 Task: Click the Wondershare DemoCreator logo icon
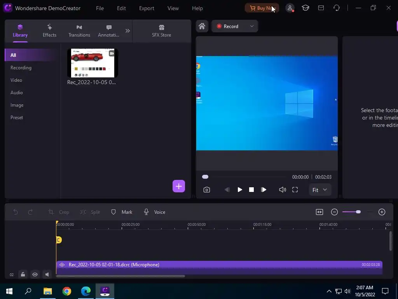click(8, 8)
